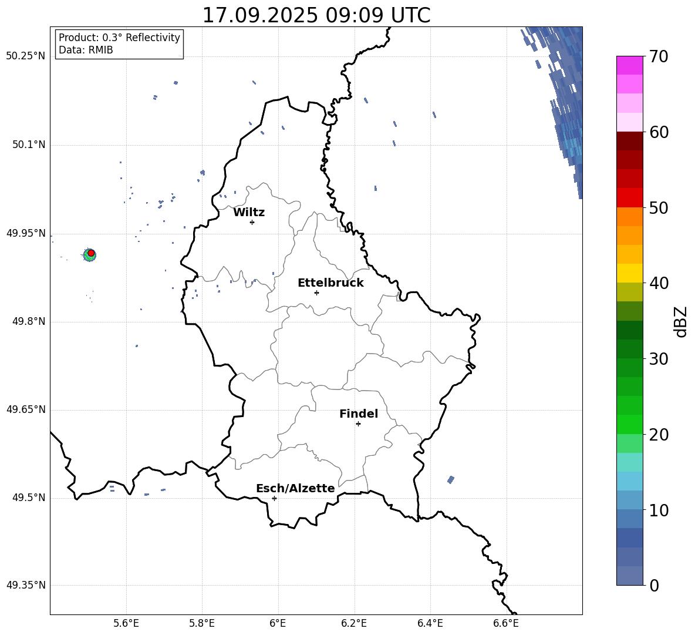Click the Findel city label
The width and height of the screenshot is (695, 635).
[359, 414]
